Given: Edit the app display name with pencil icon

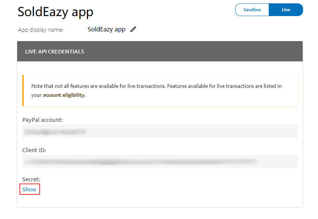Looking at the screenshot, I should (133, 30).
